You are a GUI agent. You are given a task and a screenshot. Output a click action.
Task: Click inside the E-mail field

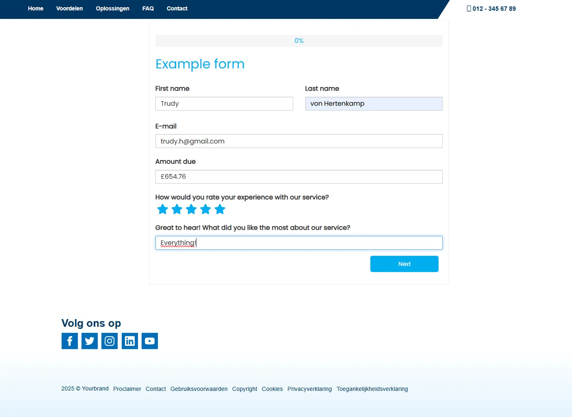tap(299, 141)
